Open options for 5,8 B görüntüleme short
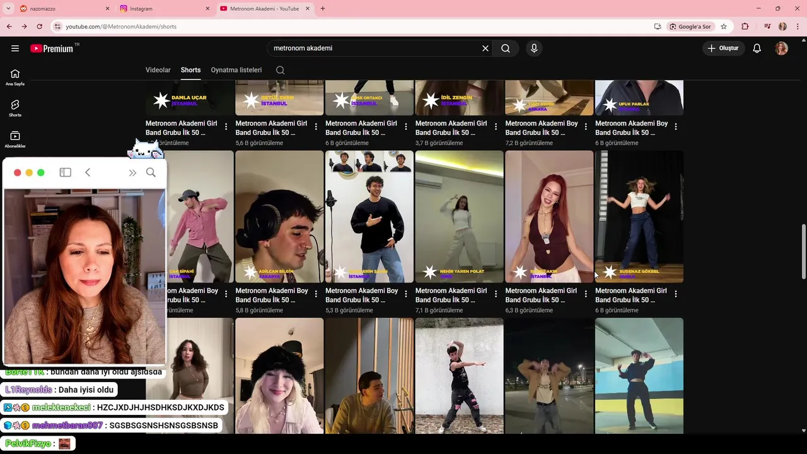Viewport: 807px width, 454px height. (316, 294)
